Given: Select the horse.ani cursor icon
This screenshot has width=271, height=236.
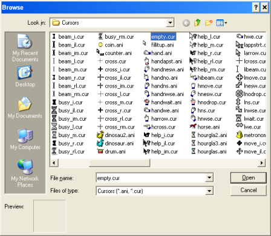Looking at the screenshot, I should pos(193,127).
